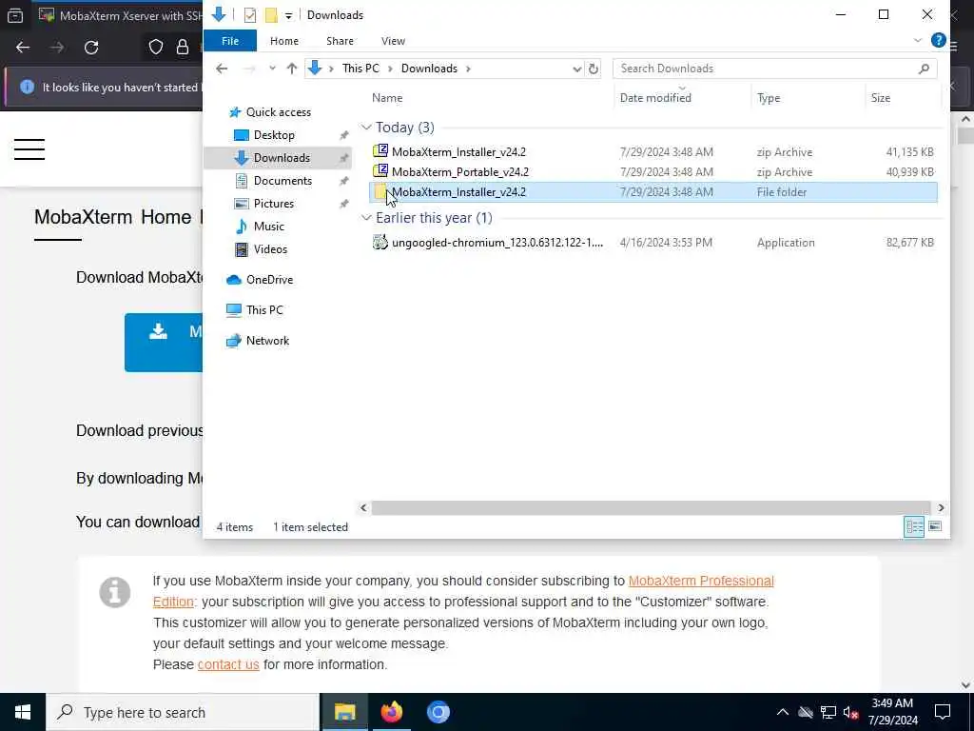
Task: Switch to Large icons view layout
Action: pyautogui.click(x=934, y=527)
